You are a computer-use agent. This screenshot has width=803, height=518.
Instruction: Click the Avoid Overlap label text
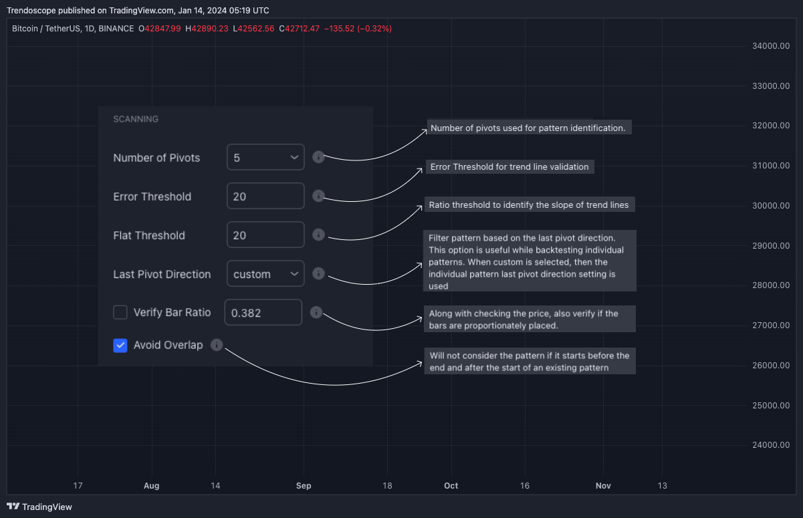point(168,345)
